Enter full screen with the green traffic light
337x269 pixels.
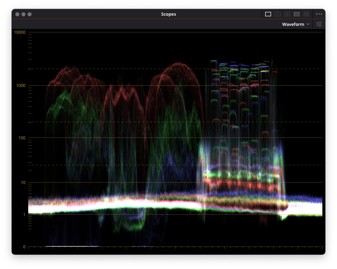pos(30,14)
